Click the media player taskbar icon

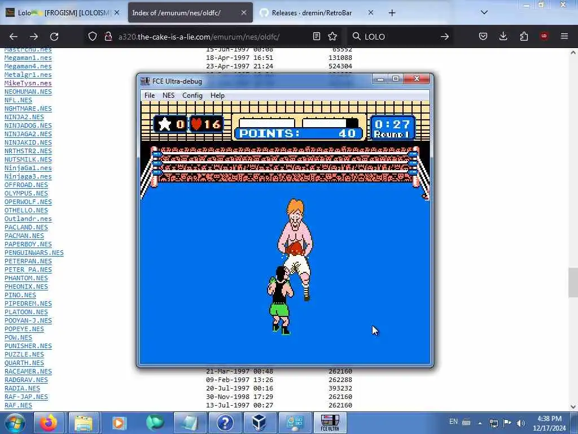[119, 423]
